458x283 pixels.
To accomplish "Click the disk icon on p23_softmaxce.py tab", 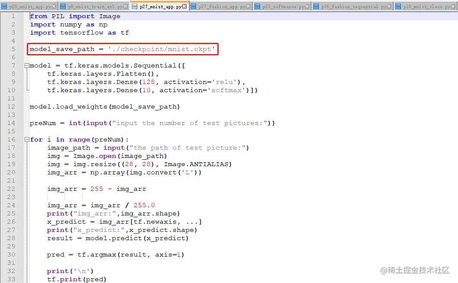I will point(258,6).
